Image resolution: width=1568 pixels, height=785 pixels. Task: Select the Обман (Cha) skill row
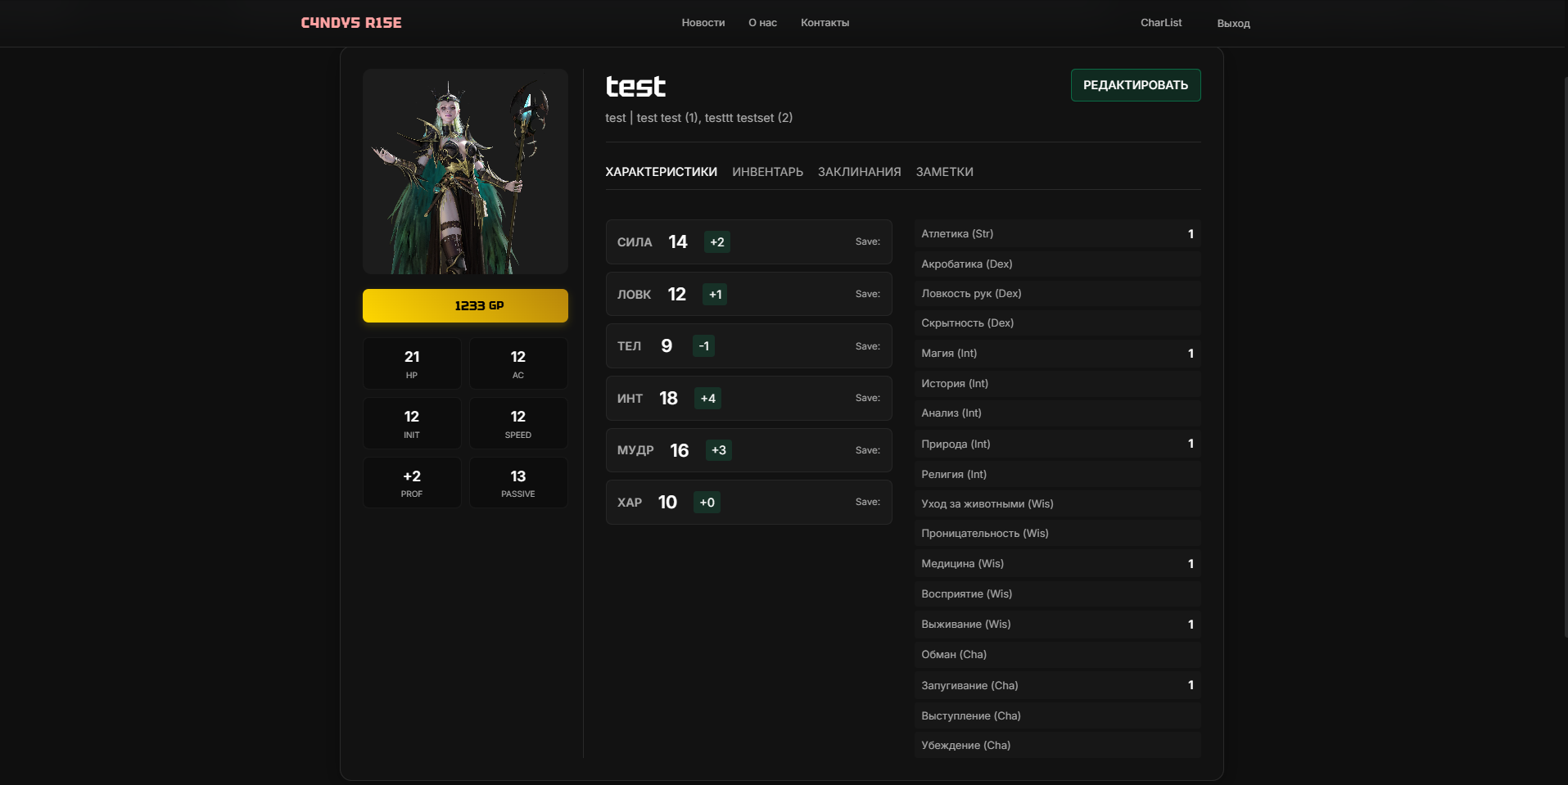coord(1057,654)
